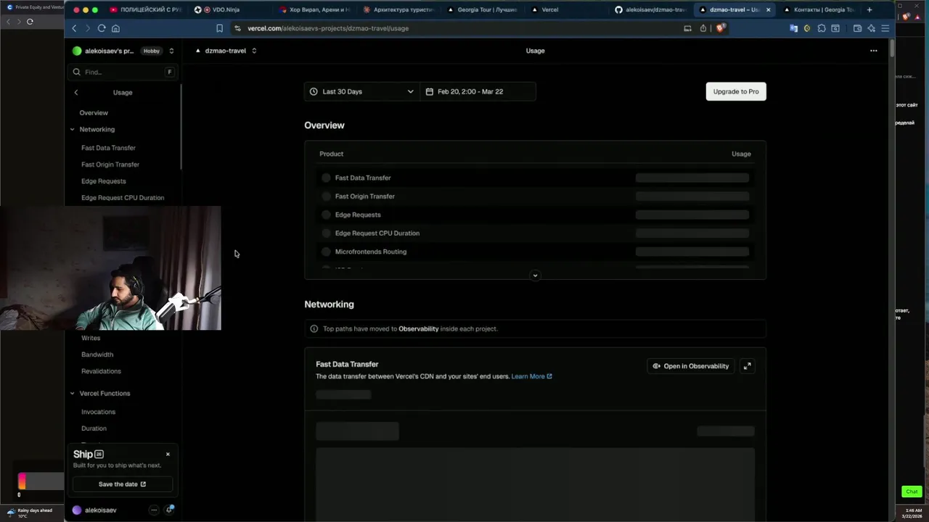This screenshot has height=522, width=929.
Task: Go to the browser home page icon
Action: point(115,28)
